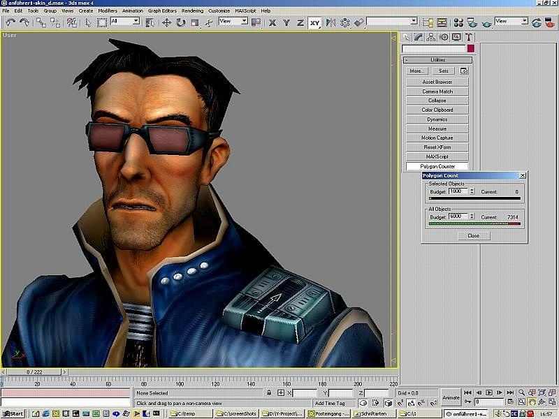Toggle the Animate button
The width and height of the screenshot is (559, 419).
(x=451, y=397)
